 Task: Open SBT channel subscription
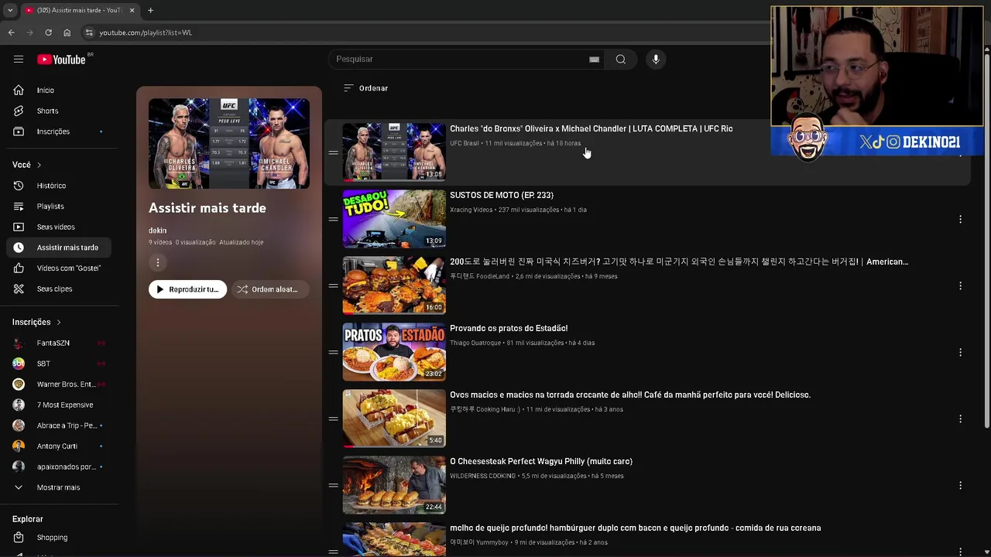(x=60, y=364)
